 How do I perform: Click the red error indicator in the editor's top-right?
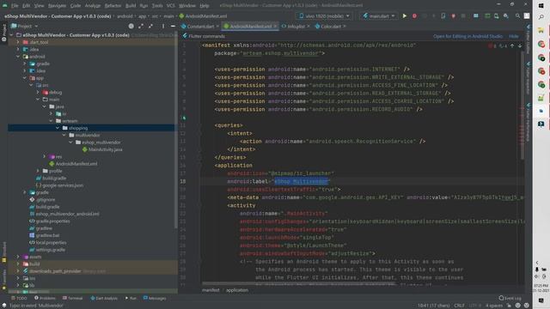point(492,45)
